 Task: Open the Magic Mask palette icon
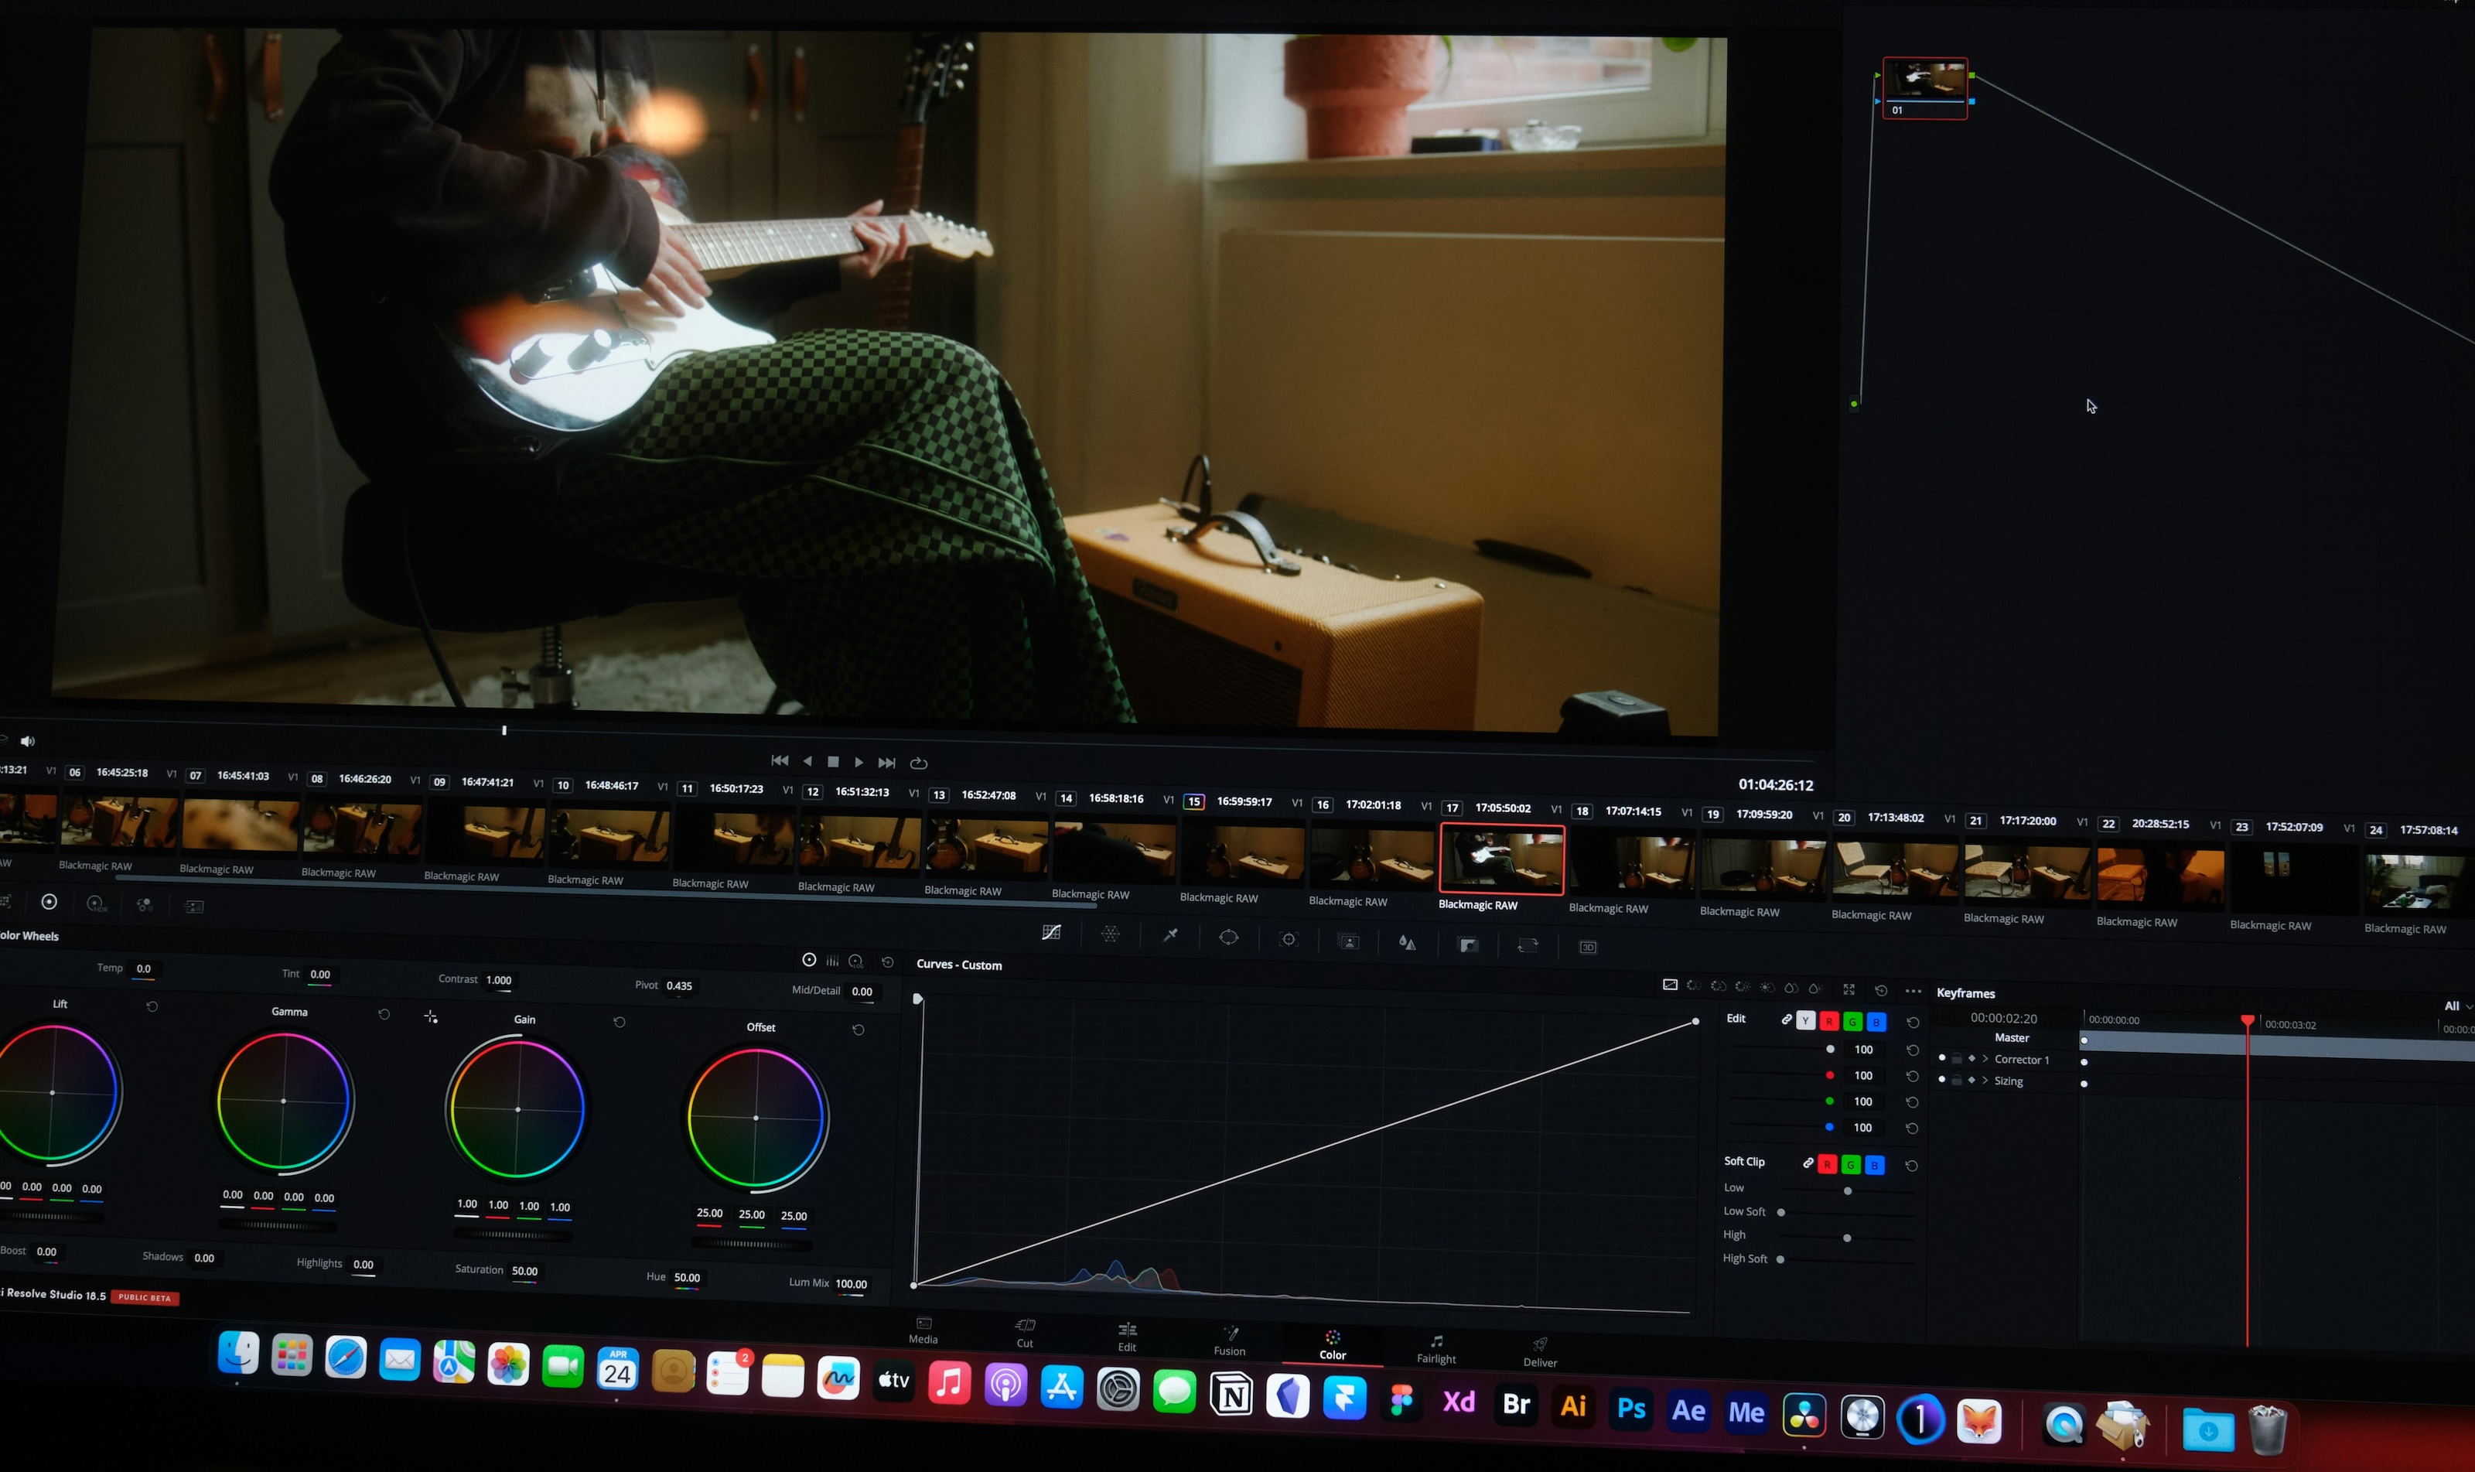pos(1349,941)
